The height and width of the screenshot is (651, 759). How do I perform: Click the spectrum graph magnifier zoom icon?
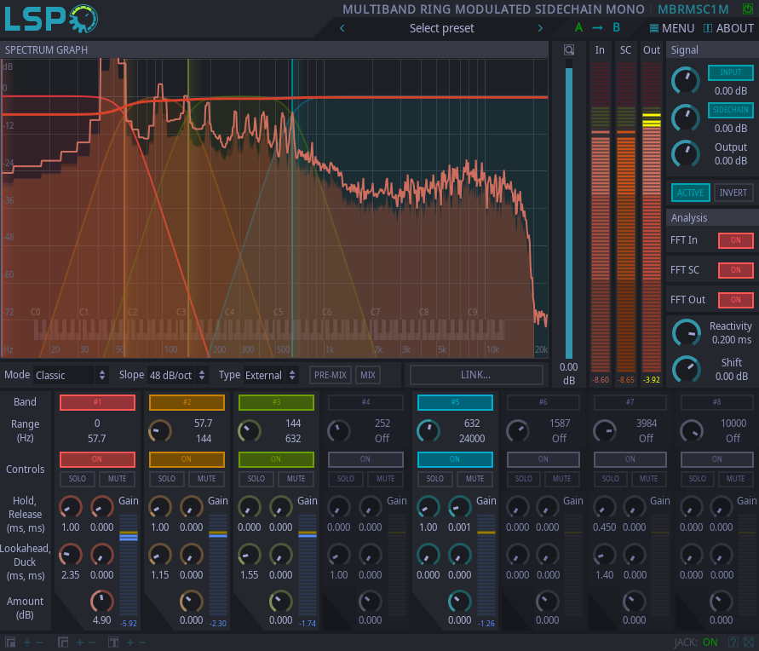[569, 49]
